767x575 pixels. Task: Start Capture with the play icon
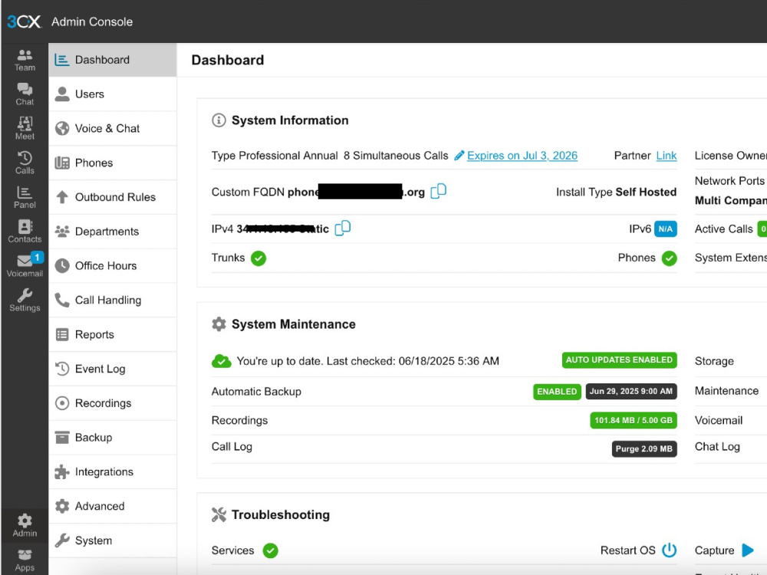[x=747, y=550]
